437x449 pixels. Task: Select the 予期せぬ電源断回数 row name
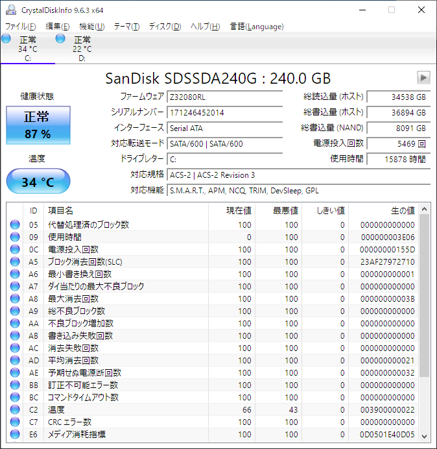coord(84,372)
